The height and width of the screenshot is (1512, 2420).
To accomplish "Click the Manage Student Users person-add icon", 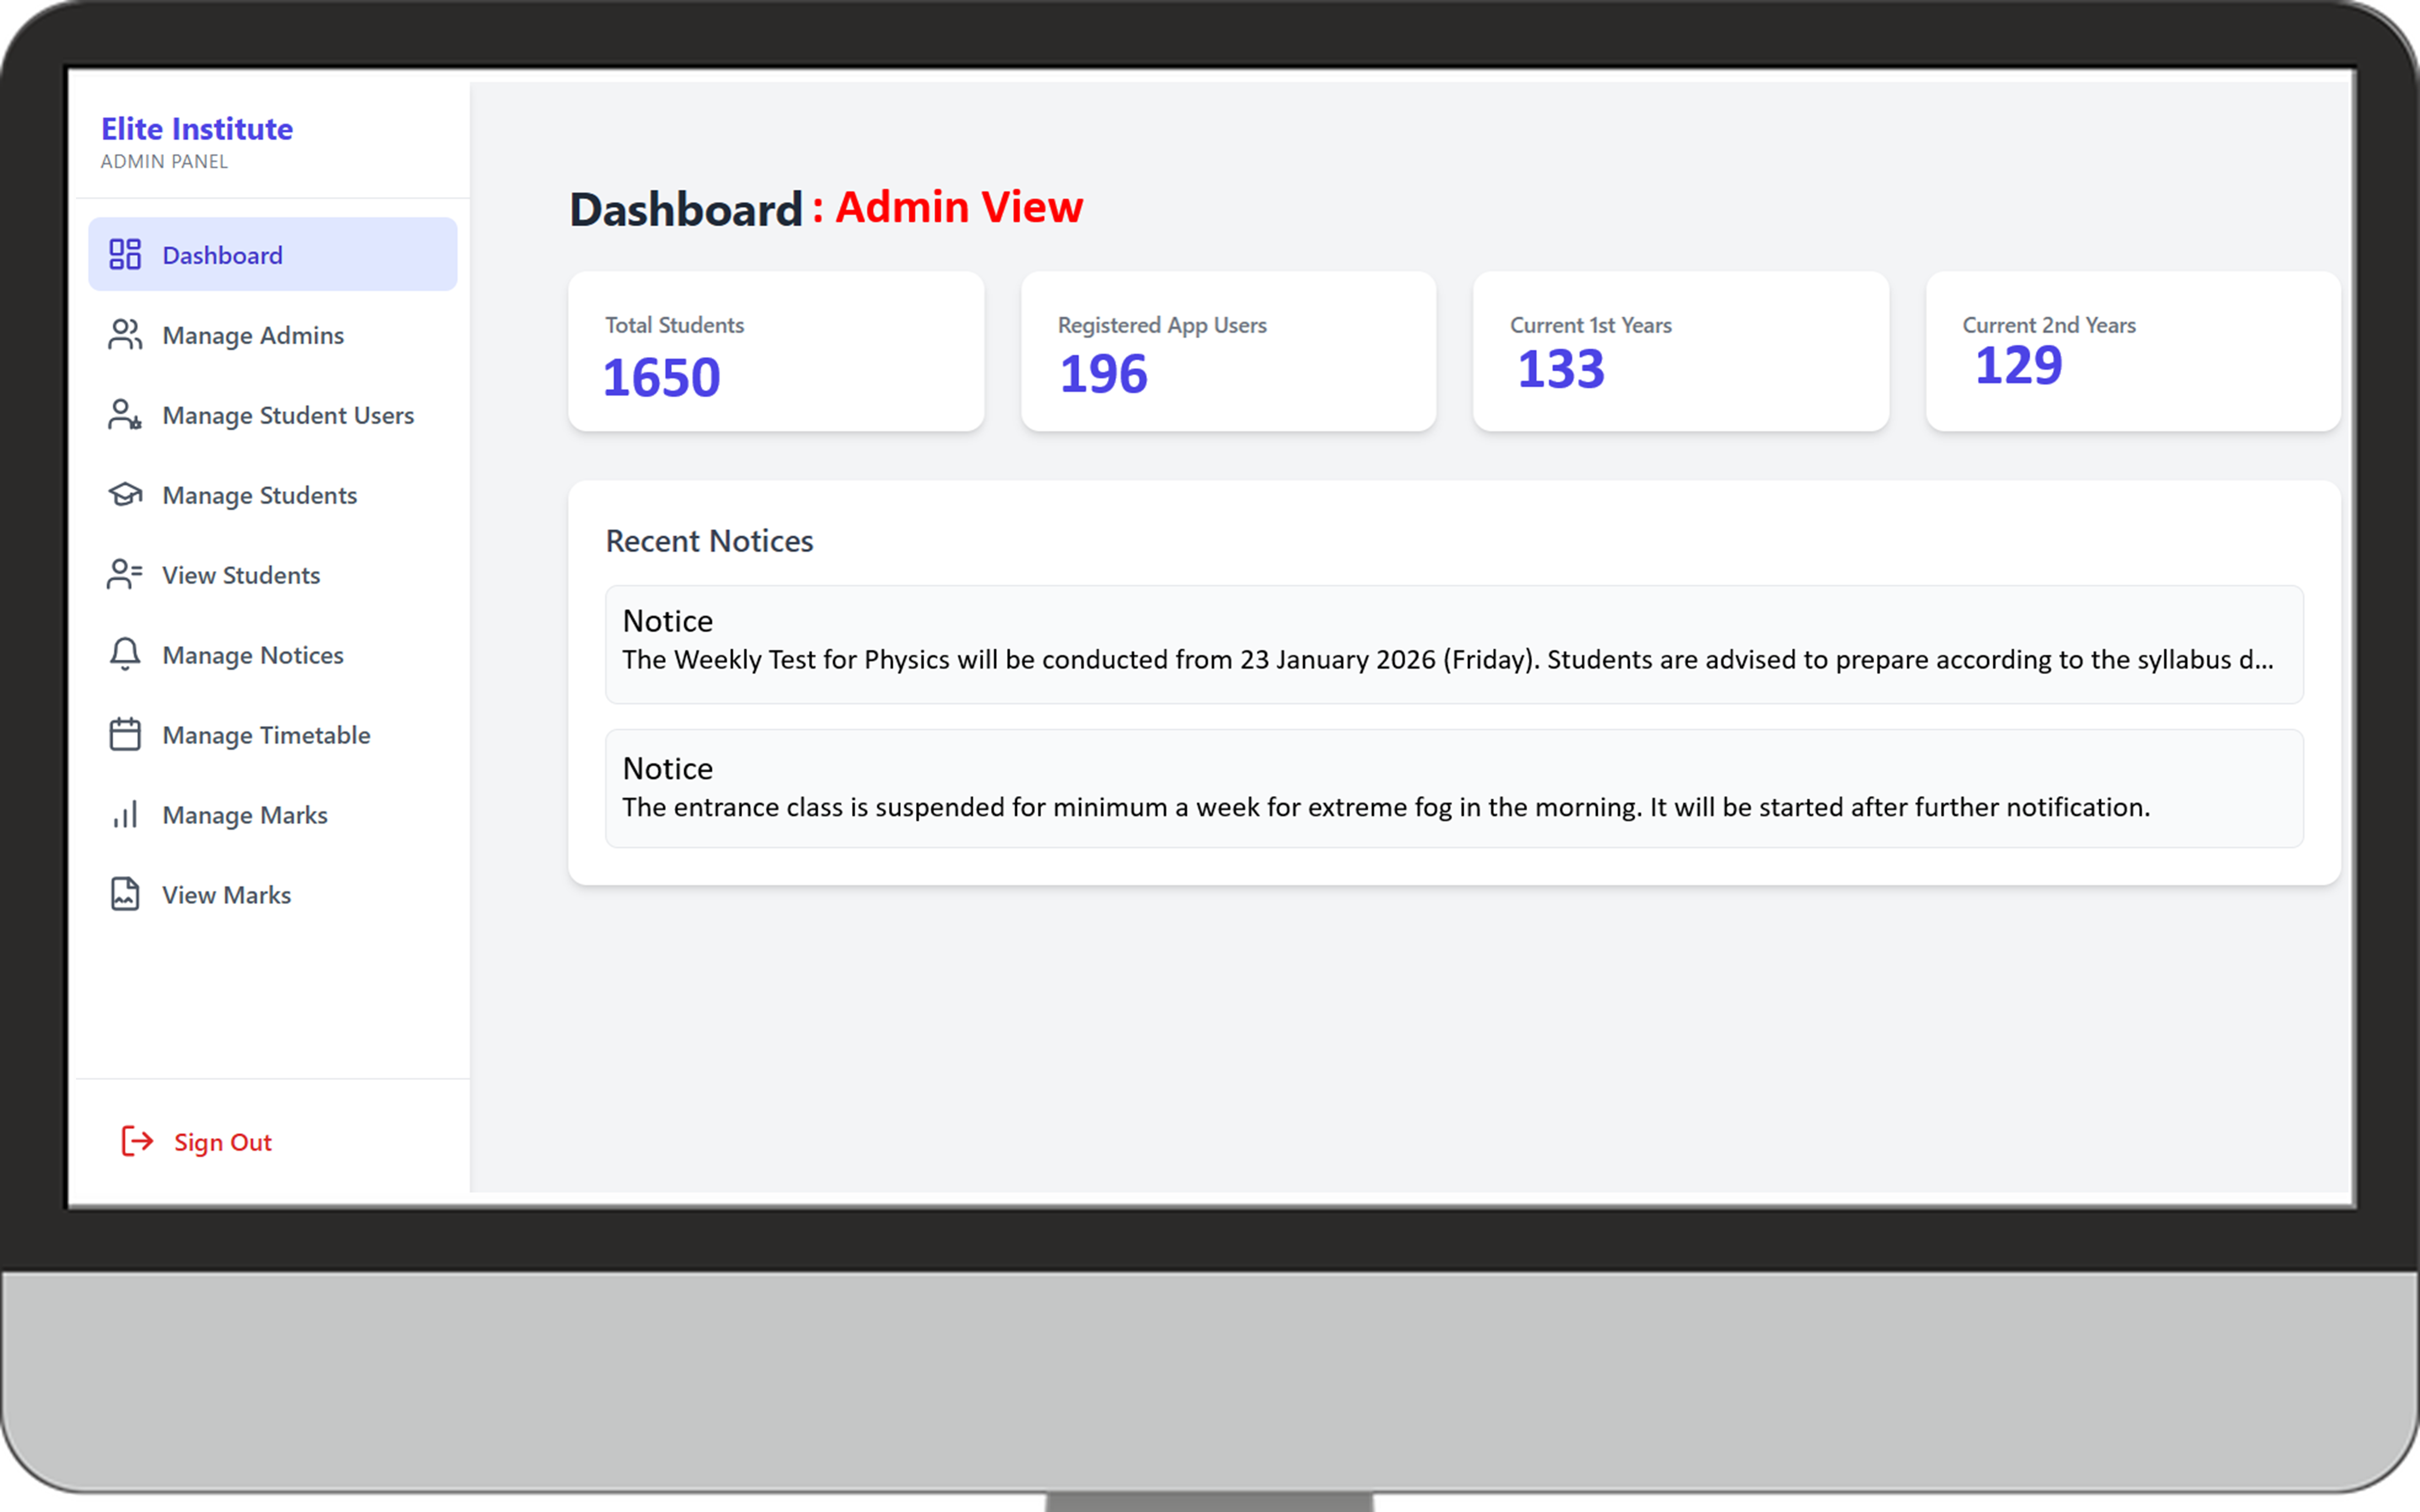I will pos(124,414).
